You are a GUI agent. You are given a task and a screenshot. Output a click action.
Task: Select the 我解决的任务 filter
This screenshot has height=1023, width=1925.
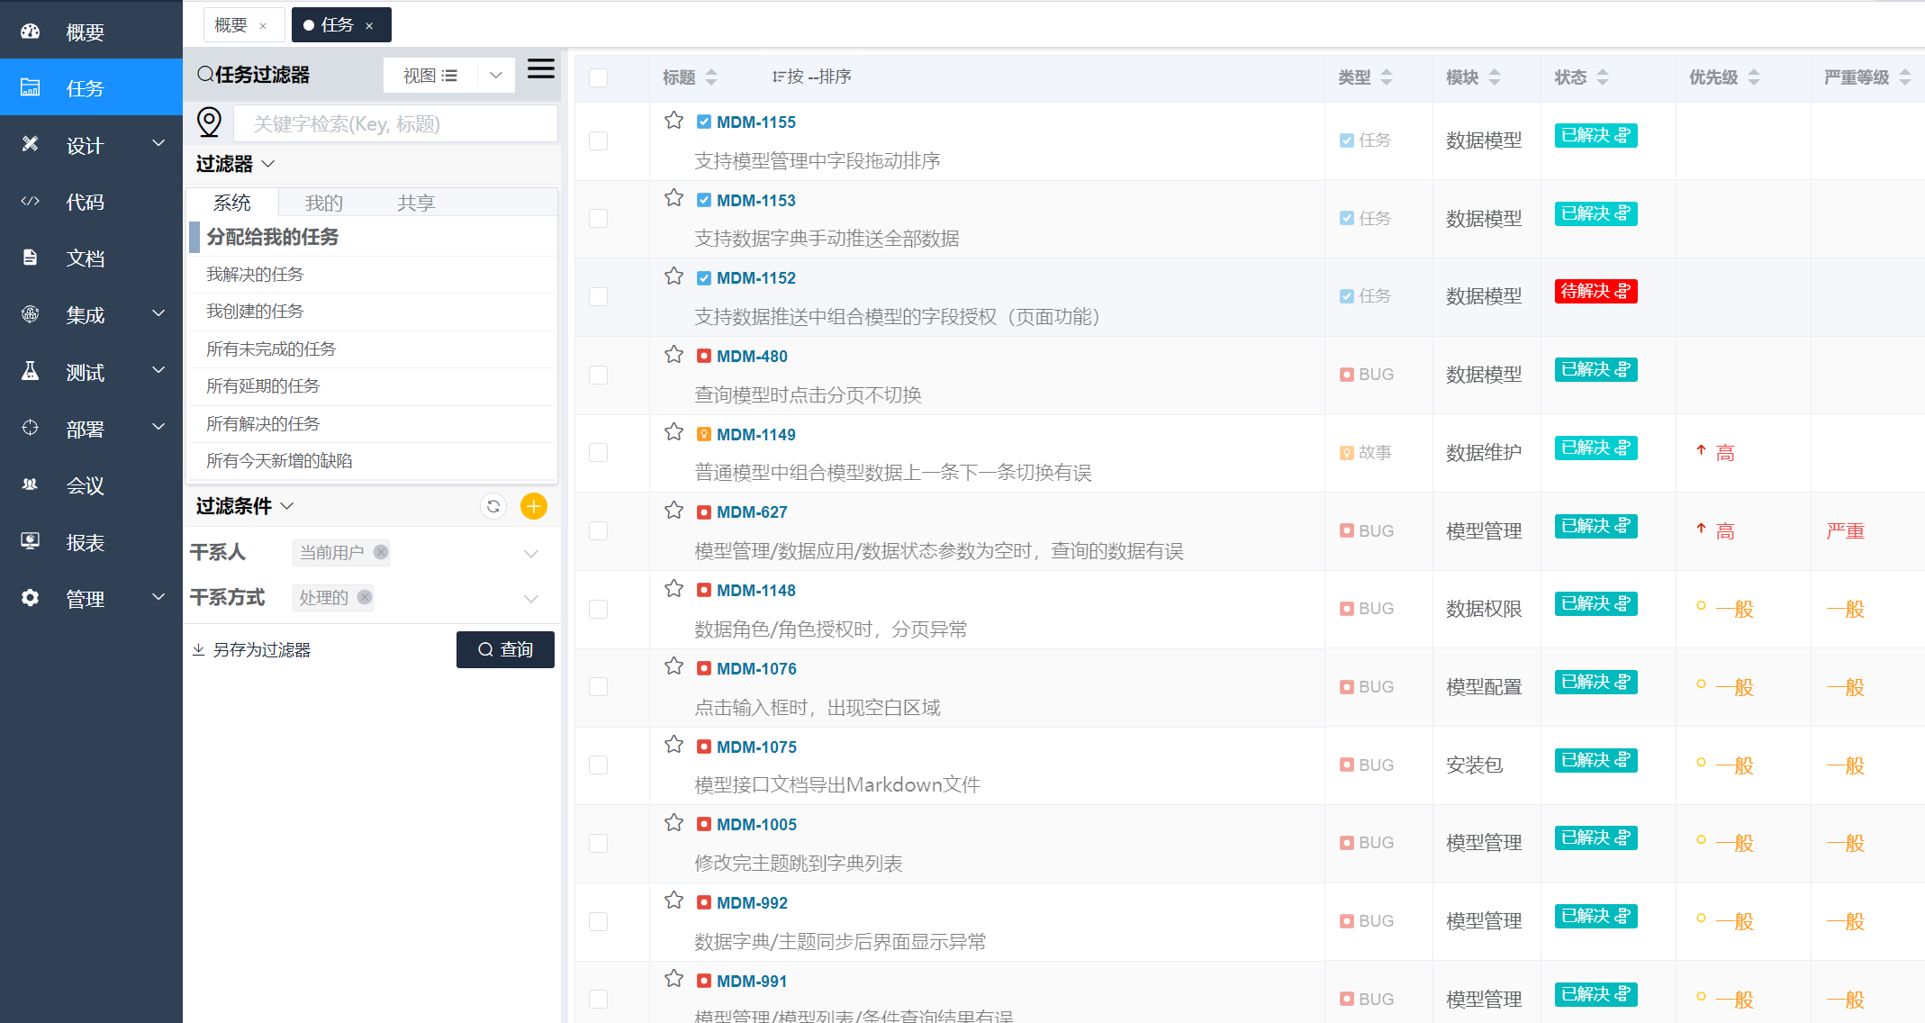pos(255,274)
